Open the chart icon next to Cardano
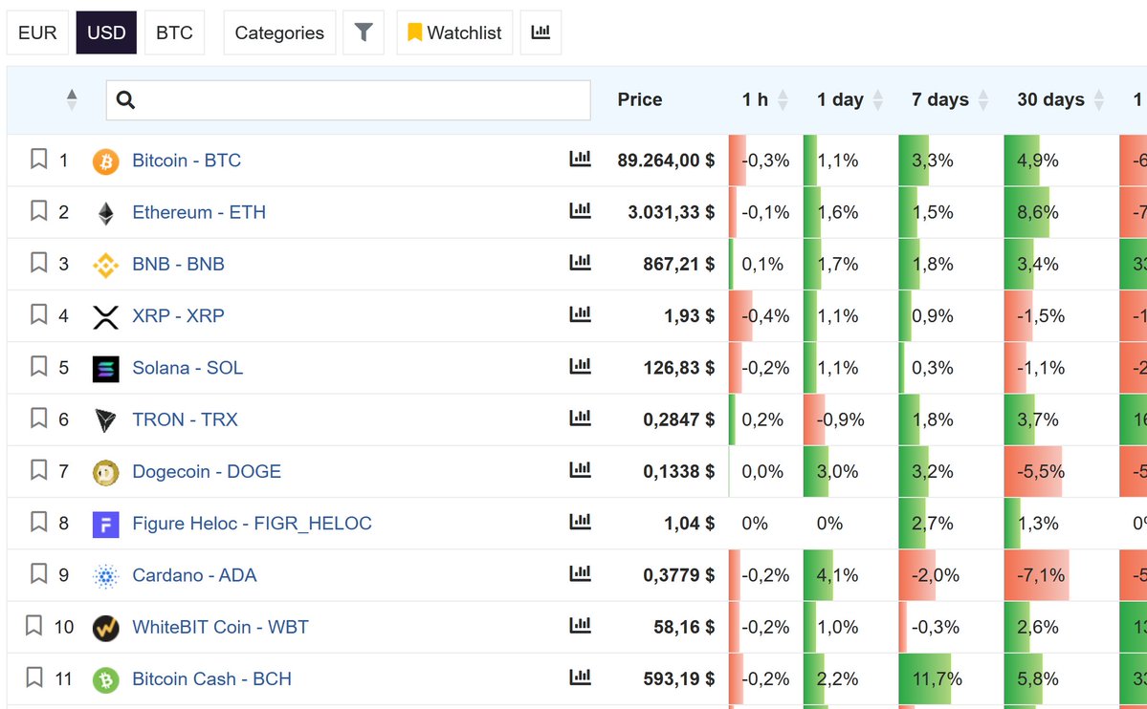Viewport: 1147px width, 709px height. tap(580, 574)
